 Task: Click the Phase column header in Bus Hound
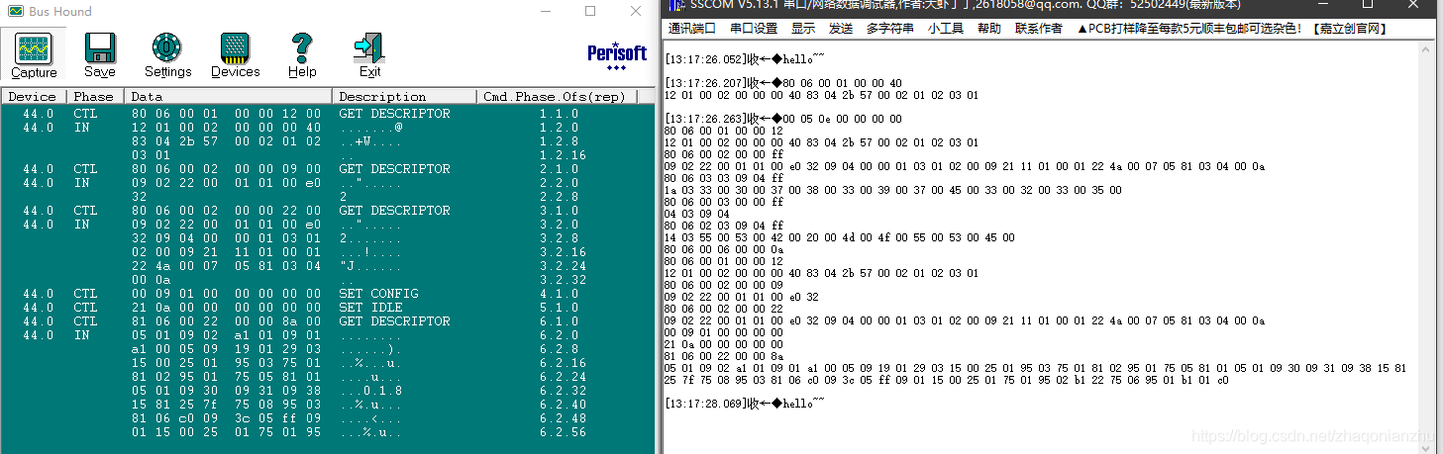tap(95, 97)
